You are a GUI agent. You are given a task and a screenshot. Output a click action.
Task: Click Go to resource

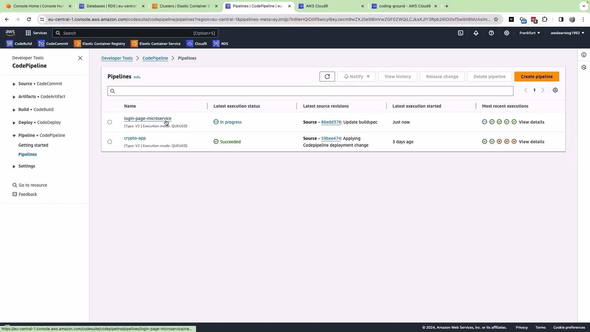point(30,185)
